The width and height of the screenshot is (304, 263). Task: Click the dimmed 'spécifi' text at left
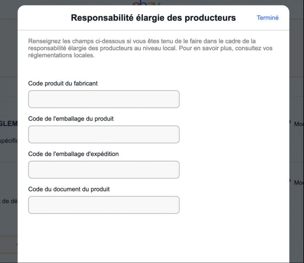point(8,140)
